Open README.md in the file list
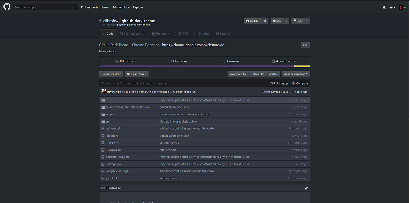 114,150
